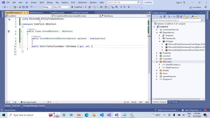Select SalesProducts.cs in Solution Explorer
210x118 pixels.
(172, 68)
